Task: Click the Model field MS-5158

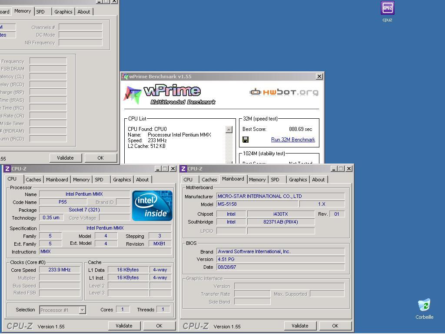Action: pyautogui.click(x=257, y=204)
